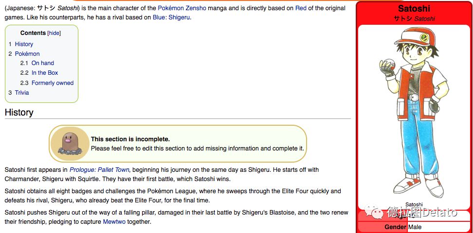Click the Satoshi caption under artwork

[414, 204]
